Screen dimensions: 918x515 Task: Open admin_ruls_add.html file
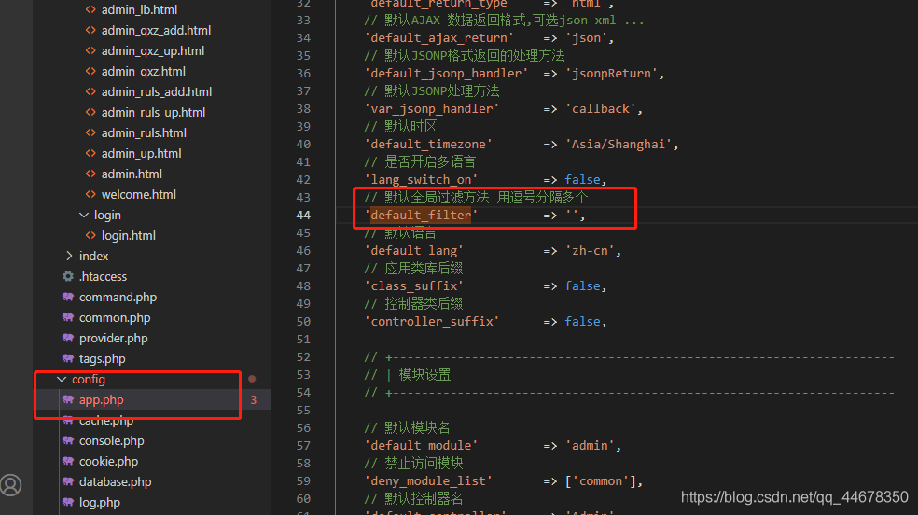pos(157,91)
